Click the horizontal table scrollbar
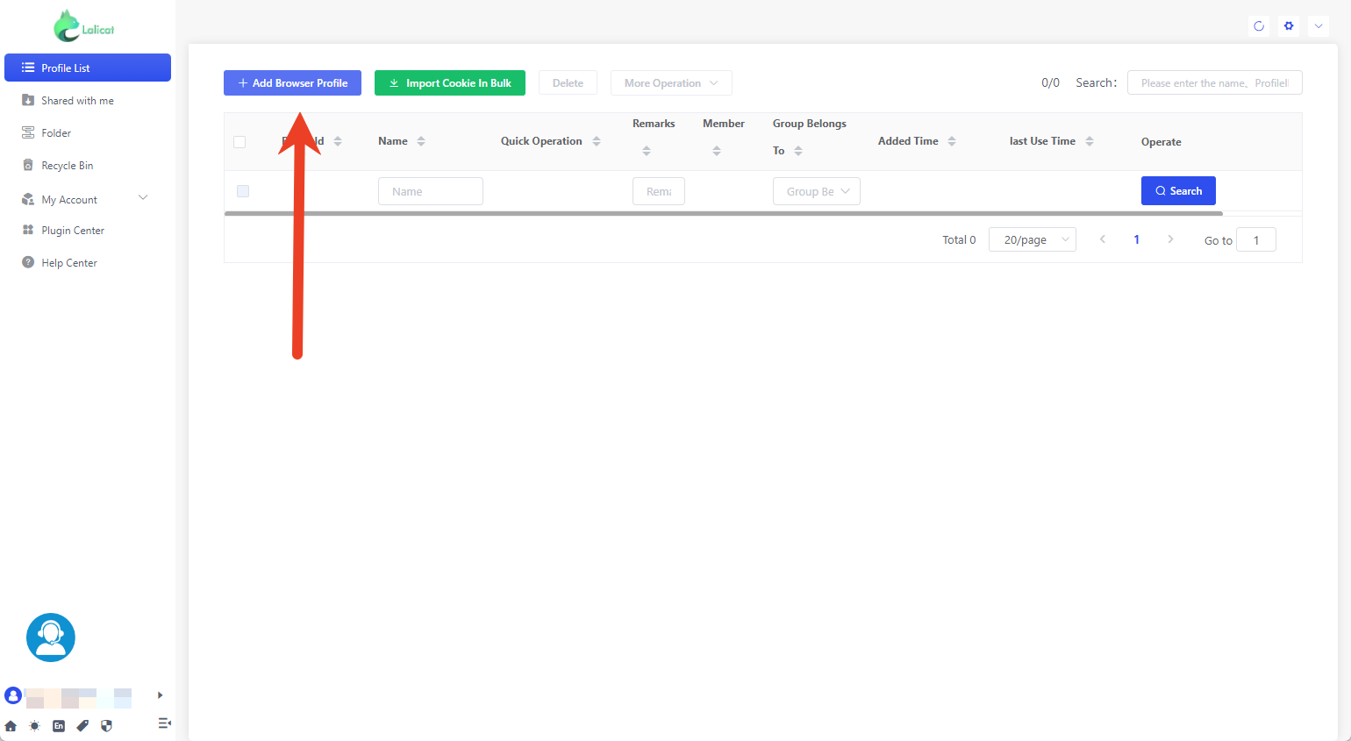This screenshot has height=741, width=1351. click(x=723, y=213)
